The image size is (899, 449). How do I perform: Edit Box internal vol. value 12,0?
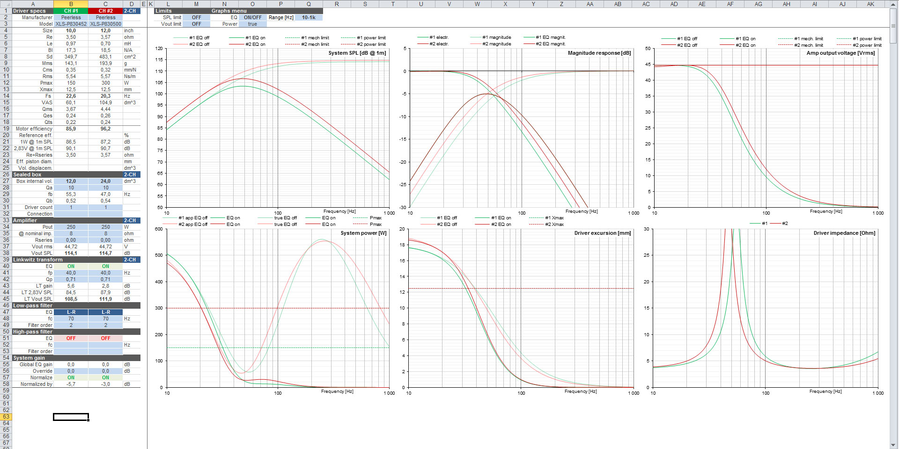pyautogui.click(x=71, y=181)
